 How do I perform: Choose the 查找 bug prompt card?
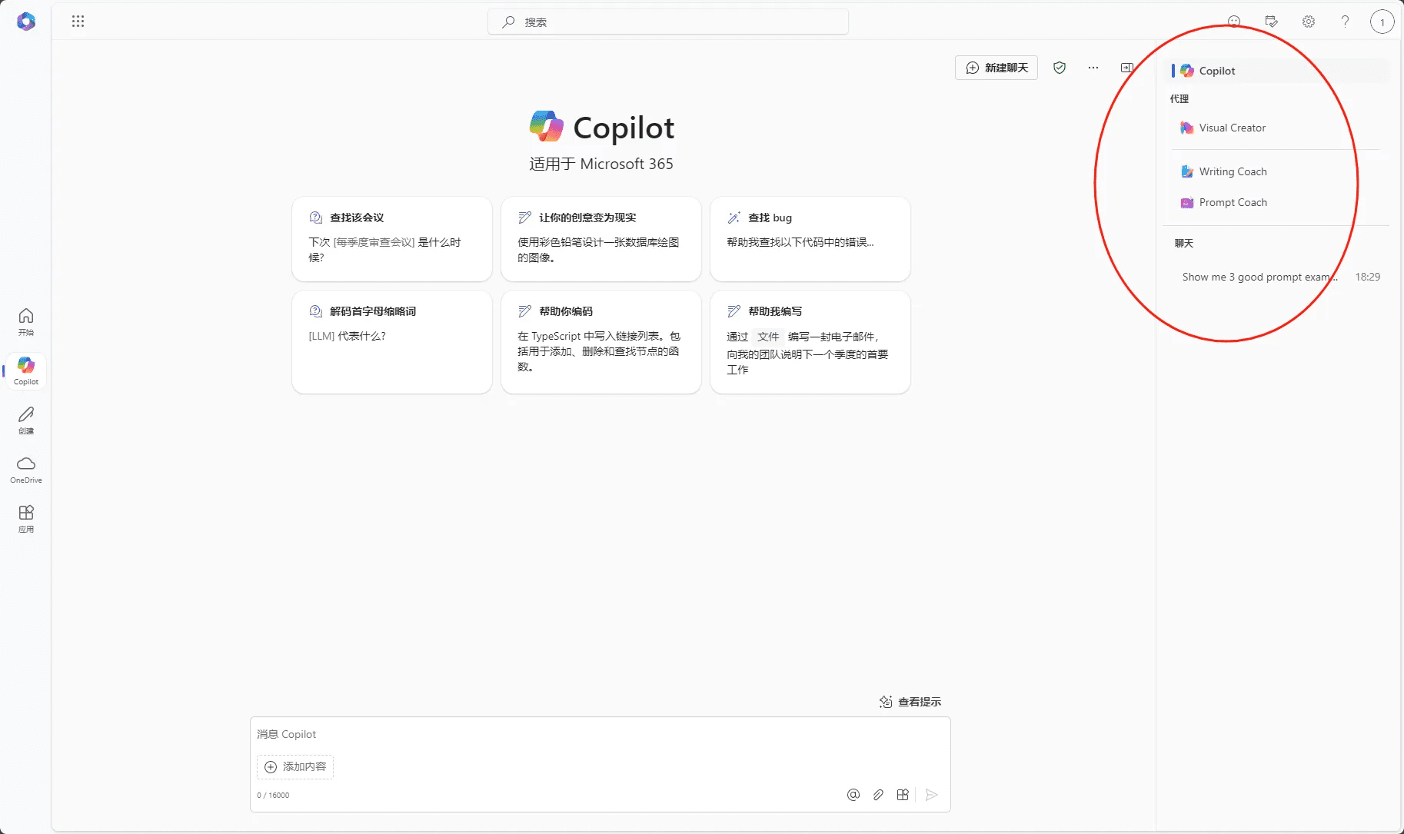(x=810, y=239)
